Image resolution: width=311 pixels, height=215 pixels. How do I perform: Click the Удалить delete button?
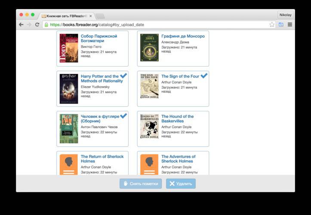[181, 184]
